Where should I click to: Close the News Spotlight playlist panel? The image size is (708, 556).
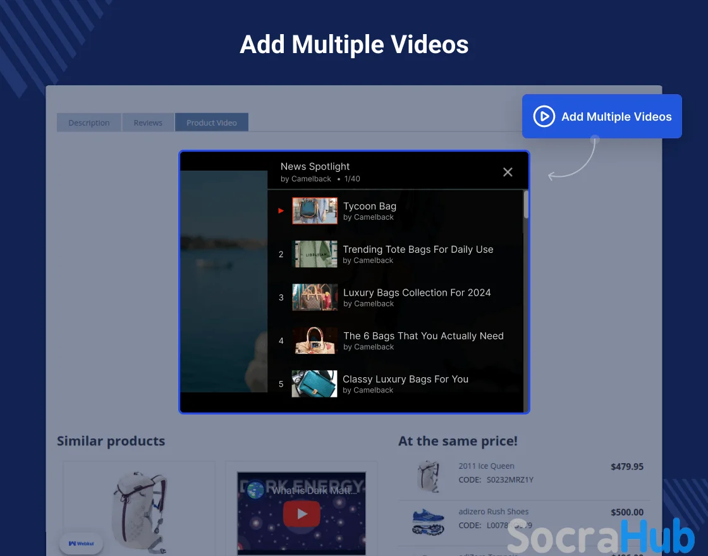click(x=508, y=172)
